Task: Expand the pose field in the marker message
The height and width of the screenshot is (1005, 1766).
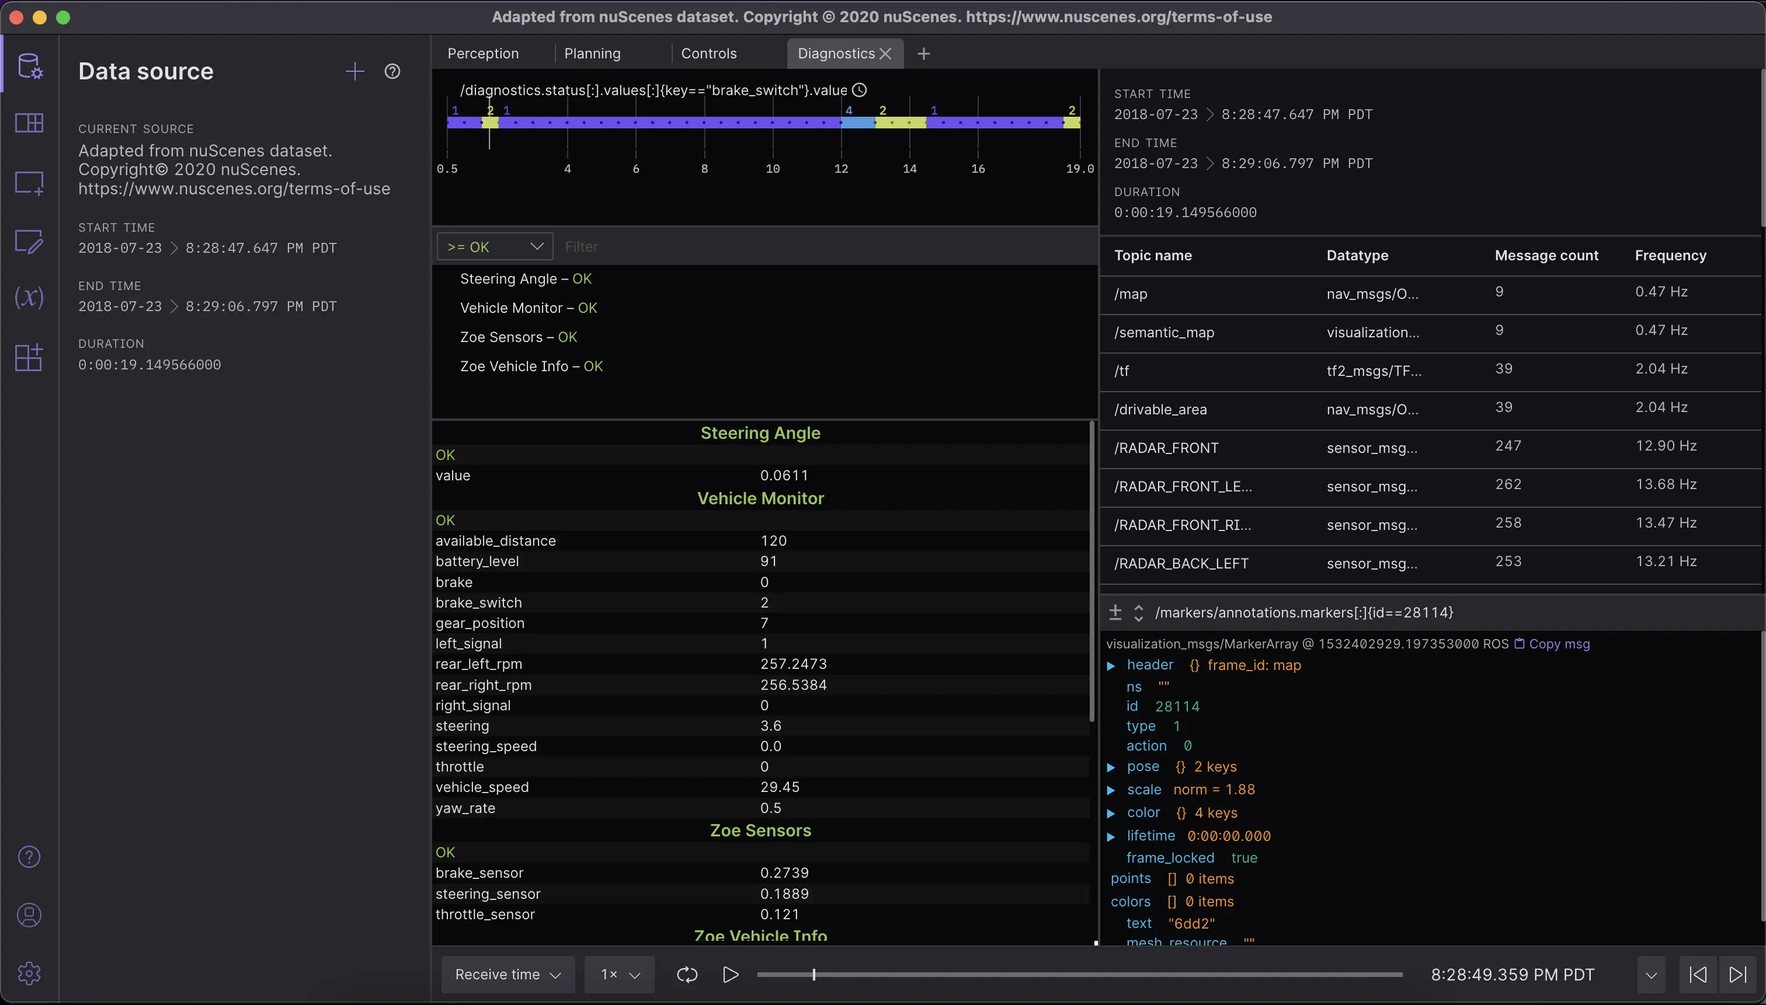Action: click(1111, 767)
